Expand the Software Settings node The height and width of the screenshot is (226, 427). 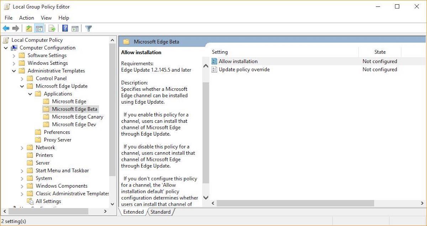click(14, 56)
